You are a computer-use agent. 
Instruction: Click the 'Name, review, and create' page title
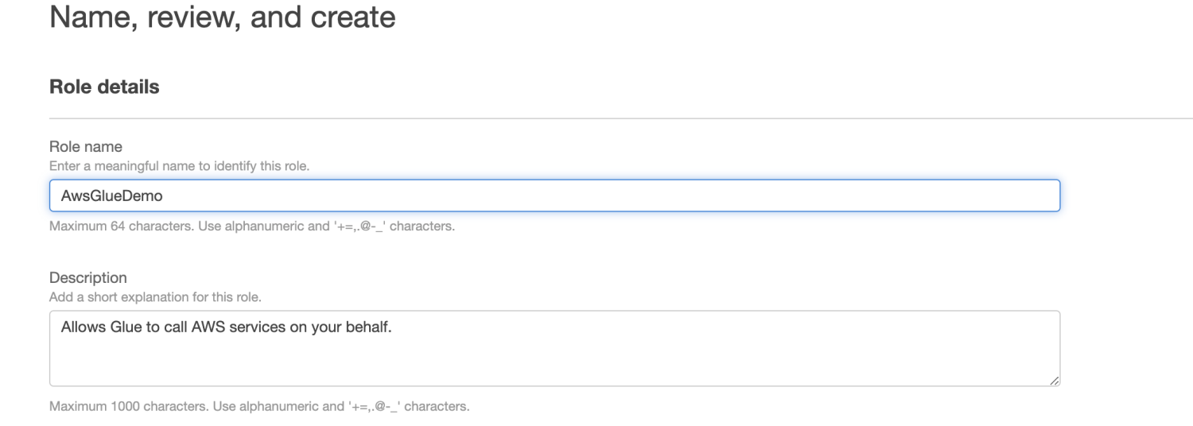click(222, 17)
